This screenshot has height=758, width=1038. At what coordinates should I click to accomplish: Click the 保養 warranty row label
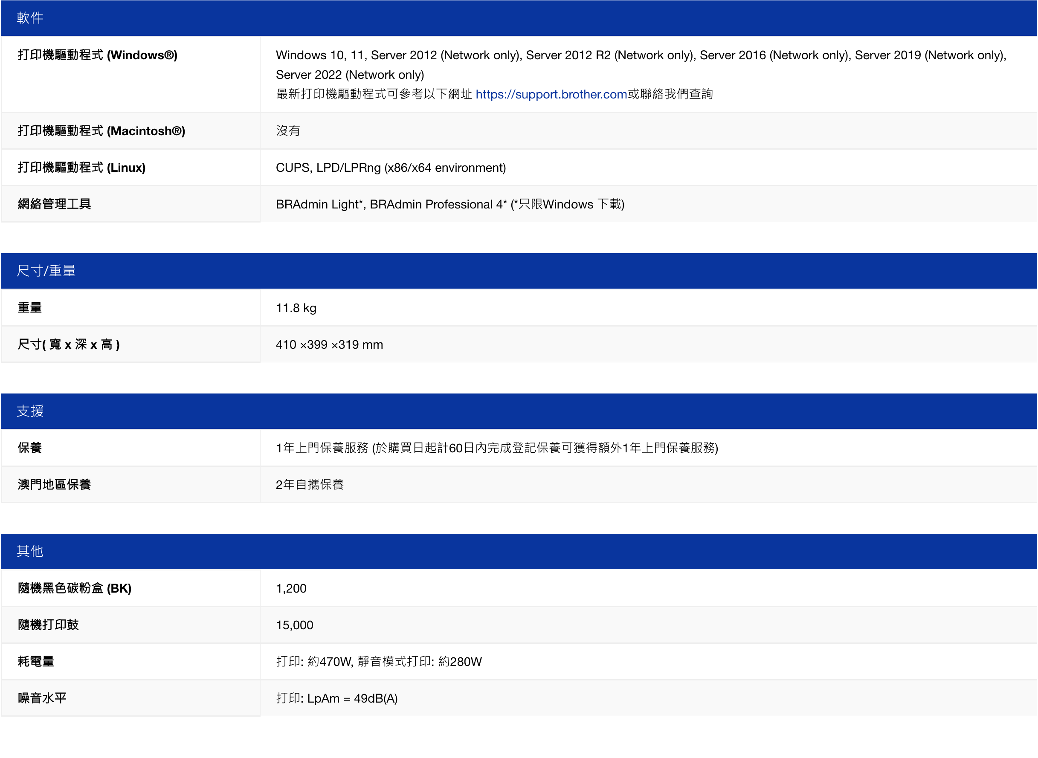point(30,448)
